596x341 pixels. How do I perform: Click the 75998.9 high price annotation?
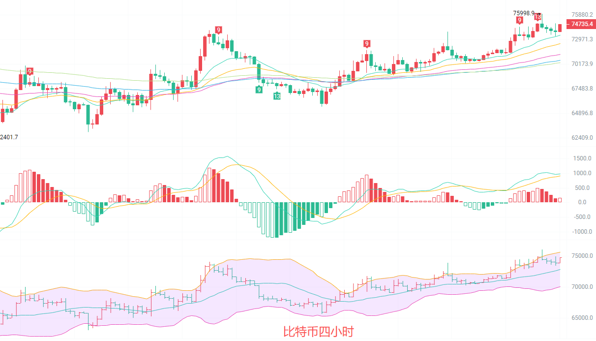523,13
